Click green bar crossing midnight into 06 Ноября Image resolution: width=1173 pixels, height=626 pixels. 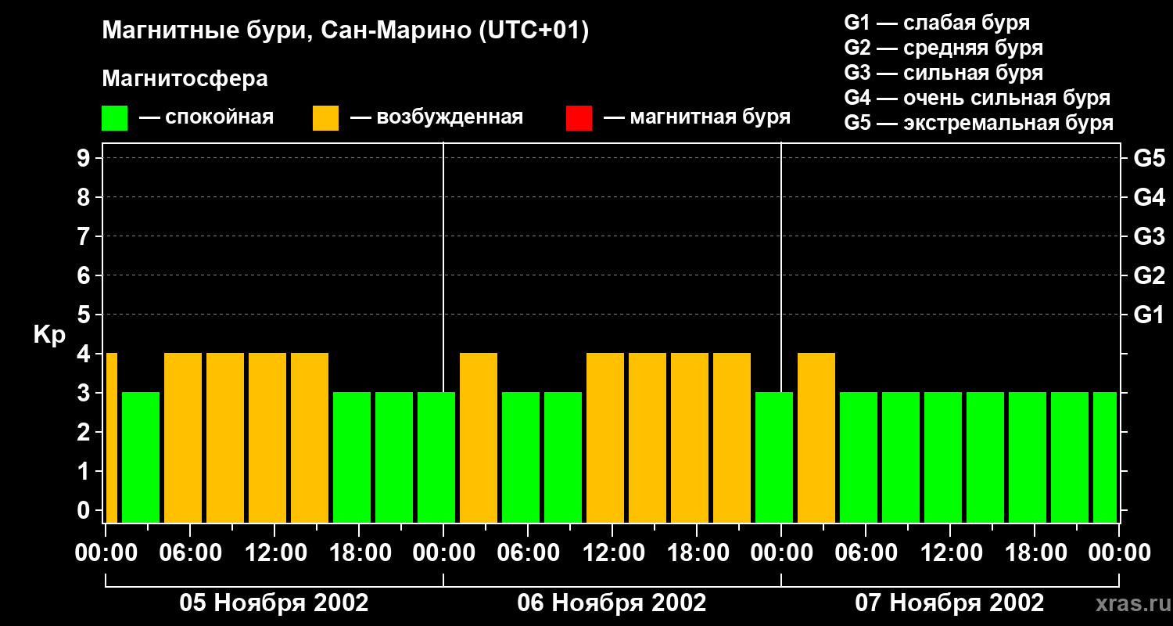(x=436, y=457)
